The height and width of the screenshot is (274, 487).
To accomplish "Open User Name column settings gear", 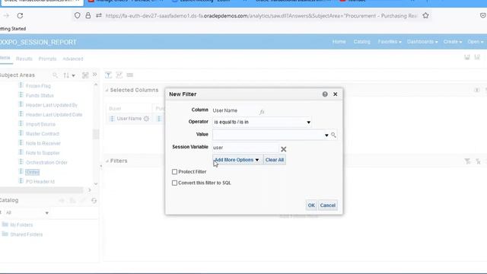I will (146, 119).
